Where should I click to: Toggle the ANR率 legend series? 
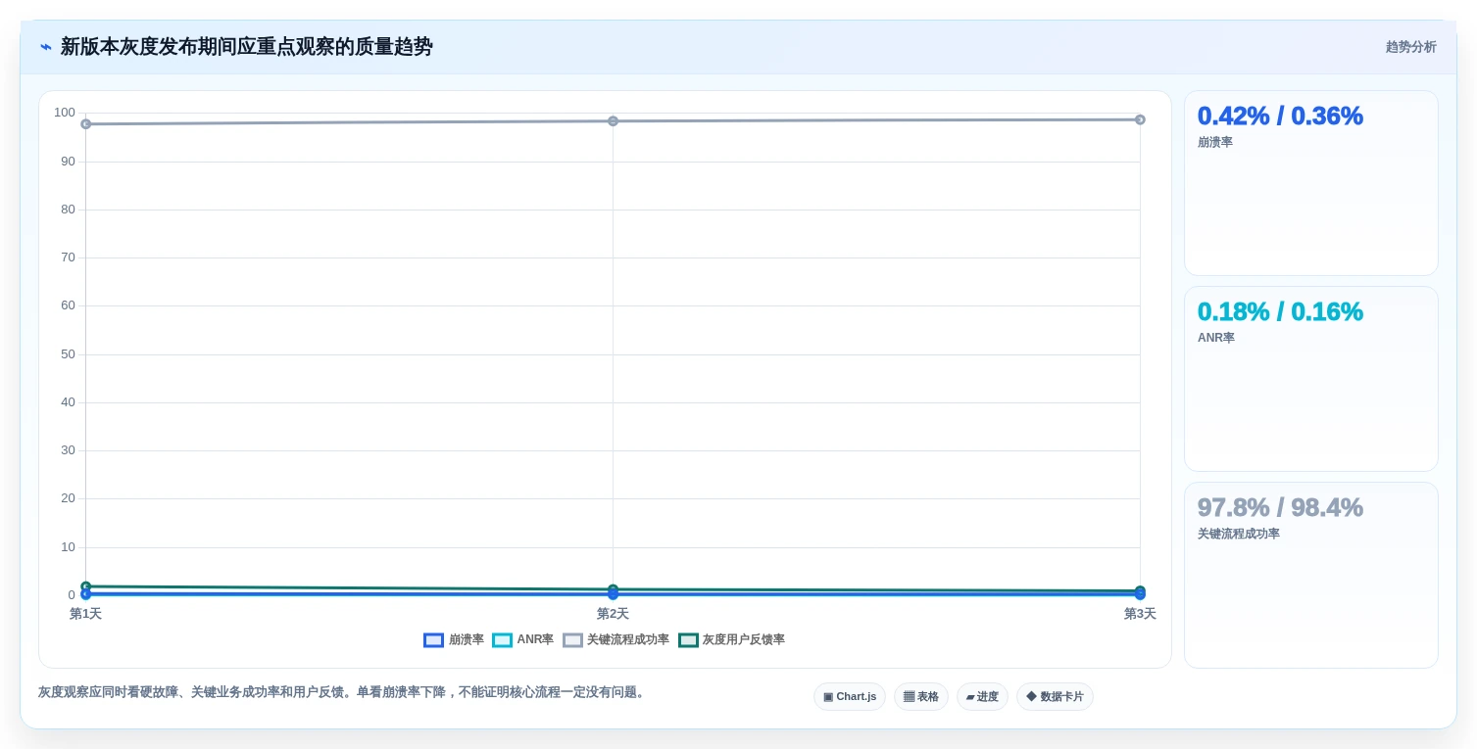click(x=522, y=639)
